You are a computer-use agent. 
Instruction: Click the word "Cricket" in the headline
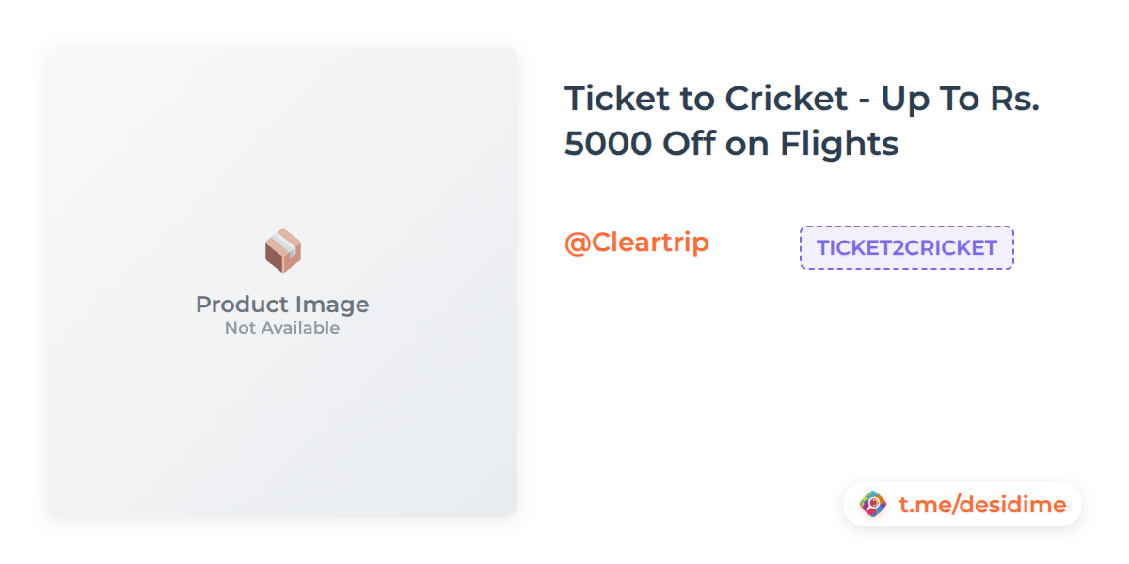772,98
